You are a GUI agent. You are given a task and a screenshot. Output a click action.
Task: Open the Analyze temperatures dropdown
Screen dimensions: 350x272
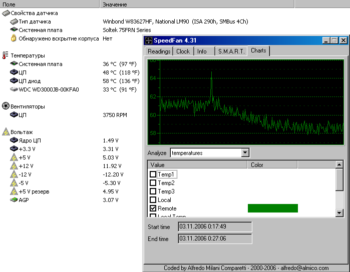(x=245, y=153)
